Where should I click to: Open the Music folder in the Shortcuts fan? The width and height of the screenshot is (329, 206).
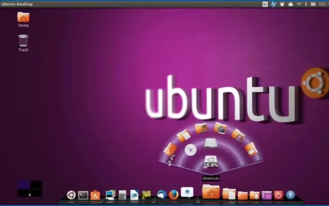tap(201, 128)
